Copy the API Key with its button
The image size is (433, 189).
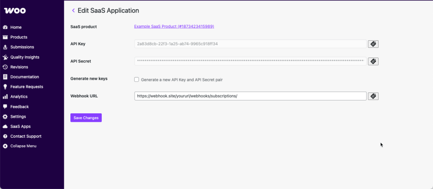[373, 44]
